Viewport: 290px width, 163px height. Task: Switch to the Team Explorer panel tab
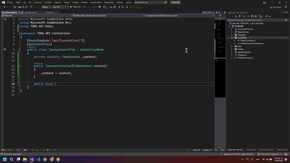pos(282,150)
